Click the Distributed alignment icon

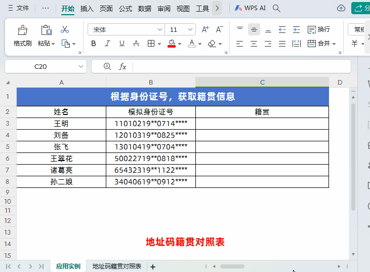297,44
